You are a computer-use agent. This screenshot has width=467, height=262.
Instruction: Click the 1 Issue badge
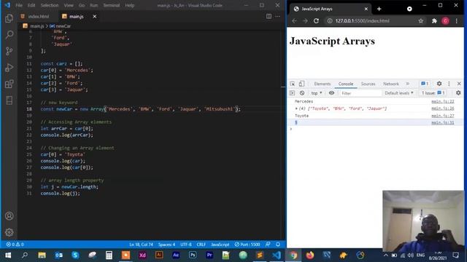[x=433, y=93]
